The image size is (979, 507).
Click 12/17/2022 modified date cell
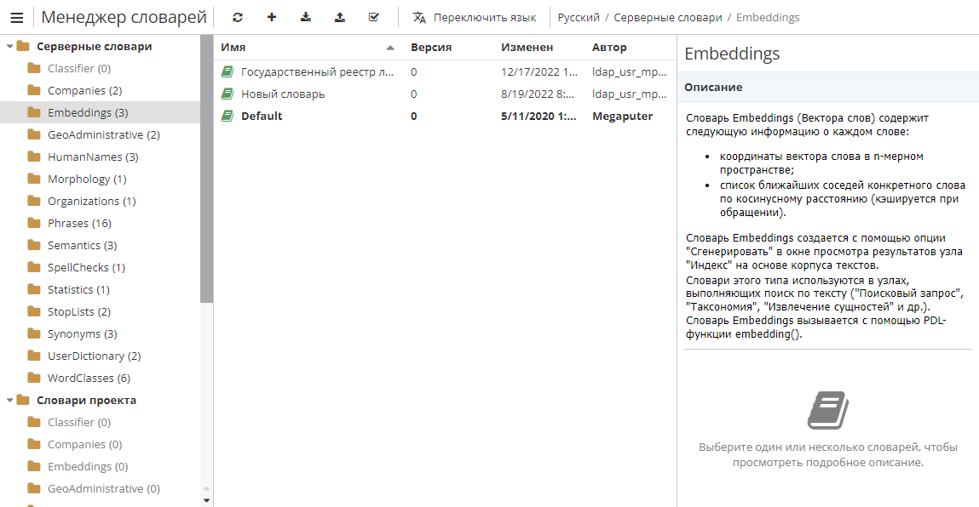point(539,72)
